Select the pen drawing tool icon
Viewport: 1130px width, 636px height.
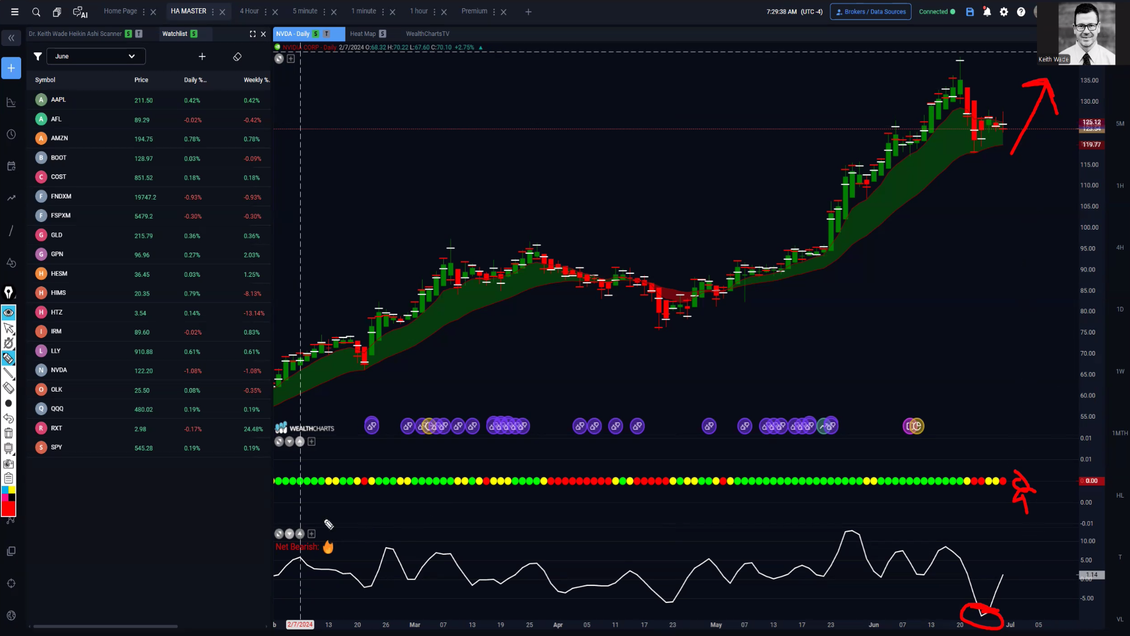(8, 293)
